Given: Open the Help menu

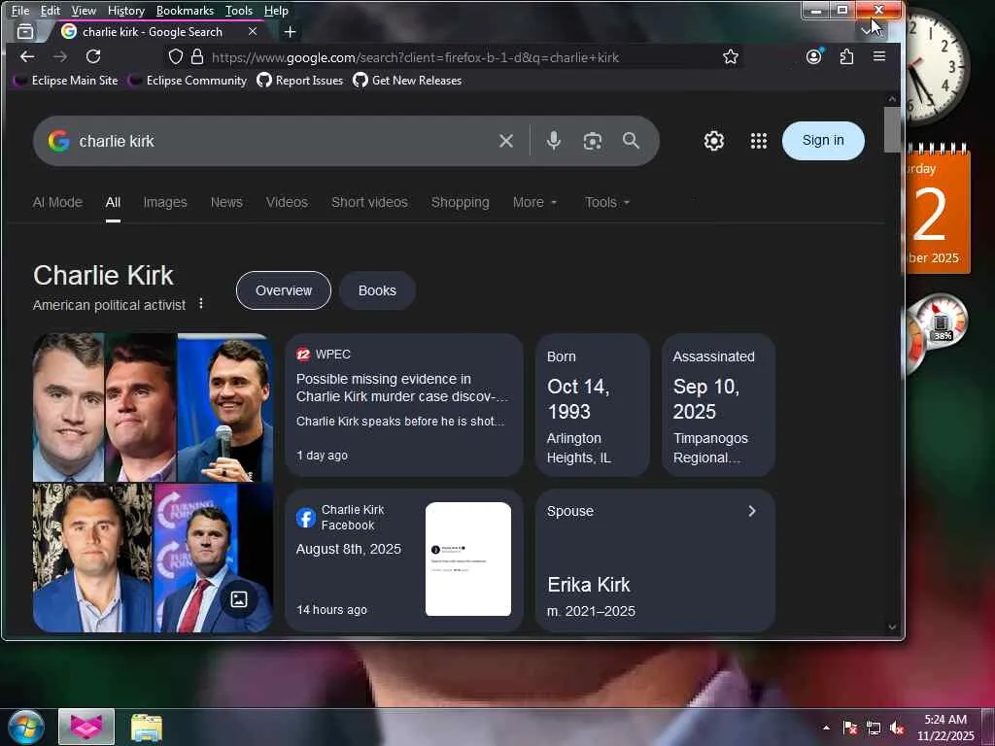Looking at the screenshot, I should click(276, 10).
